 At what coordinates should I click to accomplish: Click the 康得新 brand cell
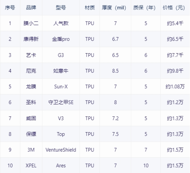[31, 39]
